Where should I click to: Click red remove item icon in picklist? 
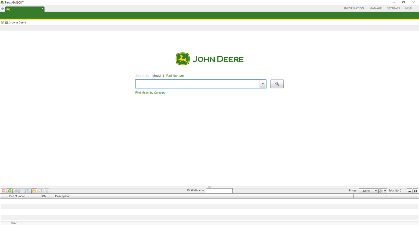[x=4, y=191]
